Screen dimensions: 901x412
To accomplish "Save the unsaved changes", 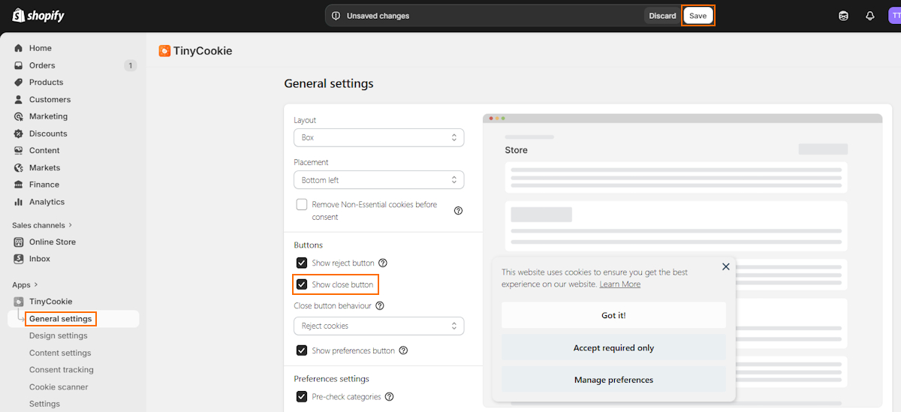I will tap(698, 16).
